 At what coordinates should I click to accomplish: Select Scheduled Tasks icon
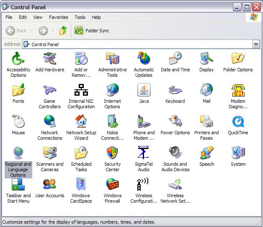point(81,153)
